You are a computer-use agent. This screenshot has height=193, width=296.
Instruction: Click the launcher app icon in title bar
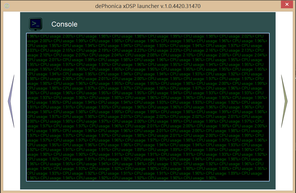pyautogui.click(x=7, y=6)
